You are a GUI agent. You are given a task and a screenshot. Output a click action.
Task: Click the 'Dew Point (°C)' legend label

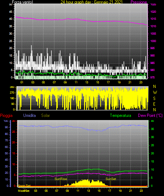pos(150,115)
